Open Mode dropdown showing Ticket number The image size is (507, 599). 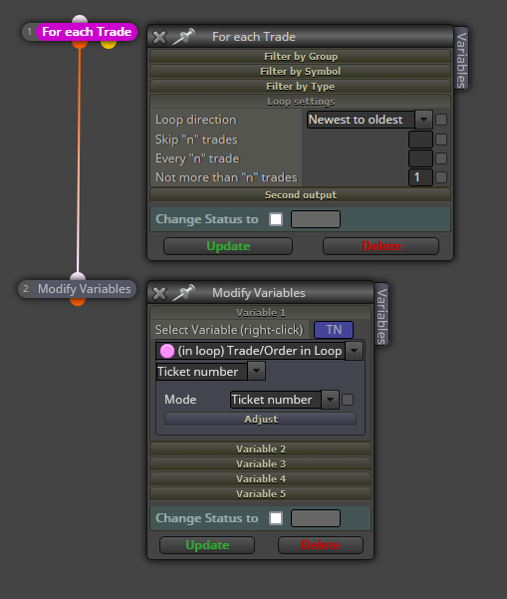pos(285,400)
